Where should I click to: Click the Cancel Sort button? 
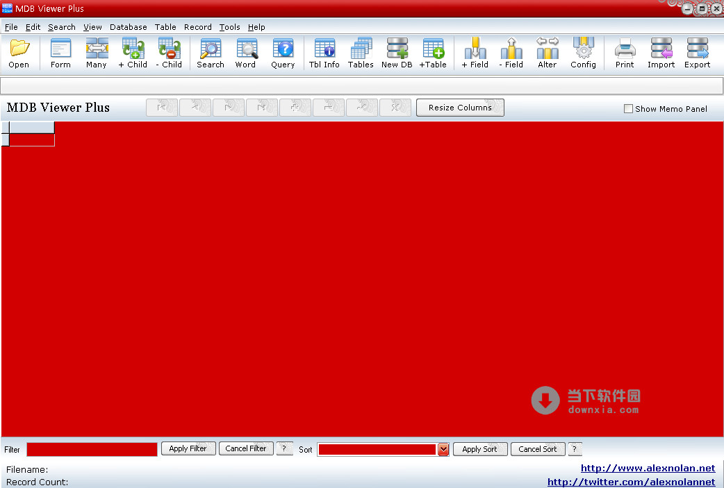click(x=538, y=449)
